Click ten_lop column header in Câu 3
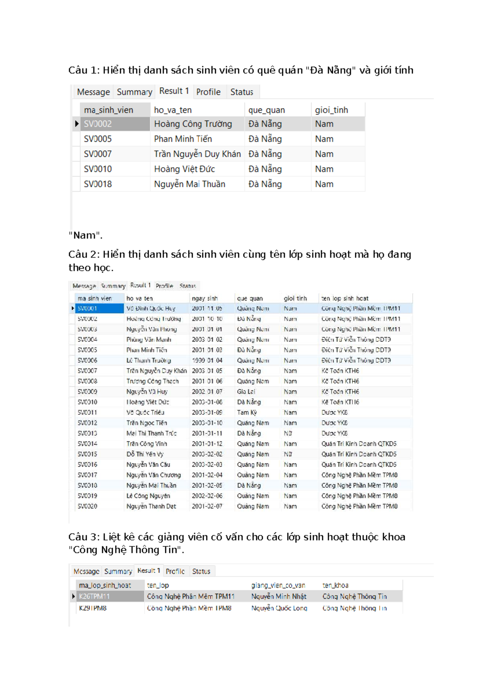 point(197,585)
